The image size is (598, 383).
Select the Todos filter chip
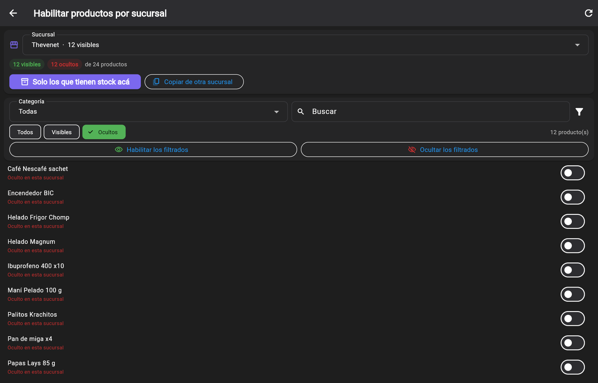coord(25,132)
